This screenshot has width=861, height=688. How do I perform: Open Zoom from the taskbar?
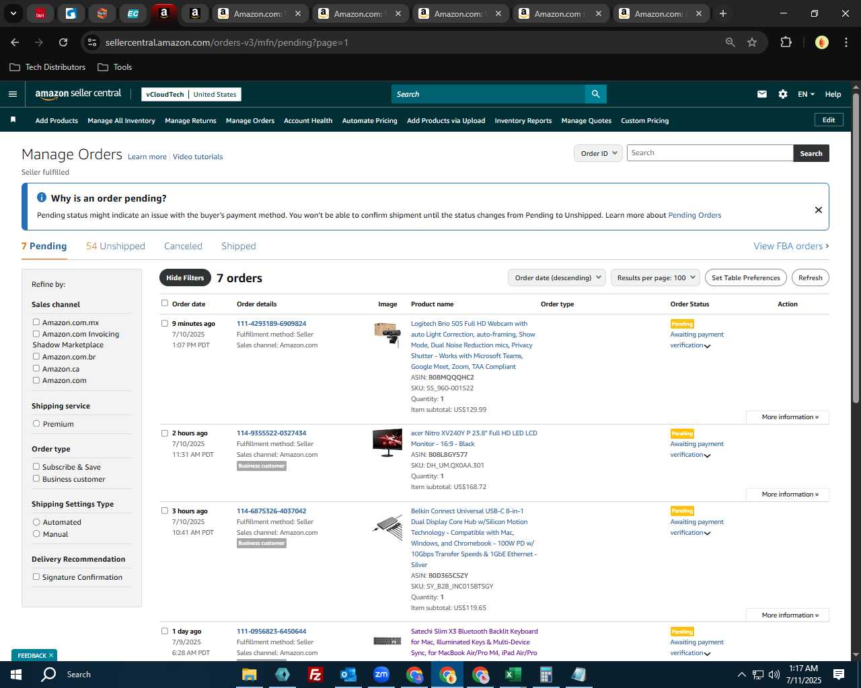(381, 675)
